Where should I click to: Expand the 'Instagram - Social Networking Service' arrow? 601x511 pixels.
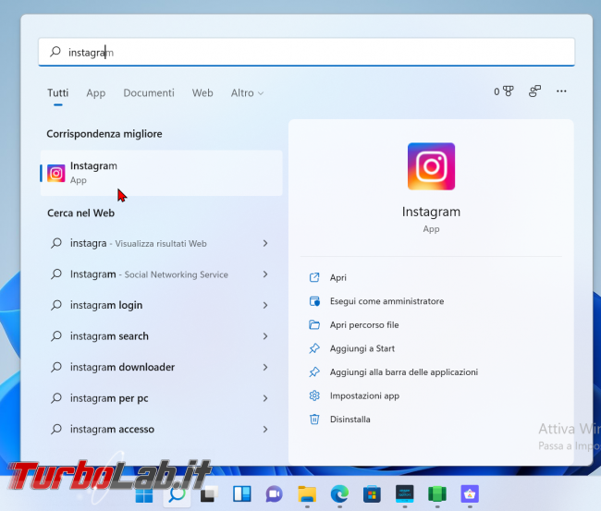click(265, 274)
